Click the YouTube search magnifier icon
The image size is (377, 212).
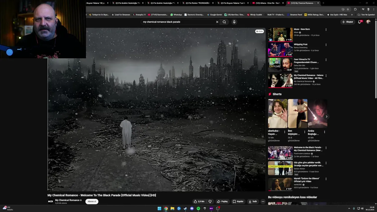(224, 22)
